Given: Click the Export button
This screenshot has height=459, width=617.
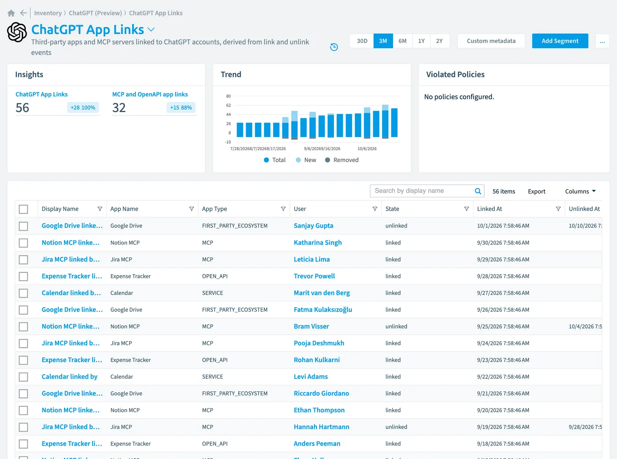Looking at the screenshot, I should click(x=536, y=191).
